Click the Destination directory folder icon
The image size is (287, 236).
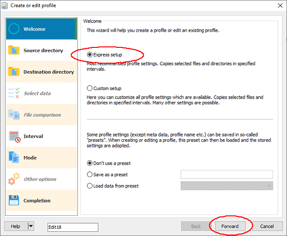point(15,72)
